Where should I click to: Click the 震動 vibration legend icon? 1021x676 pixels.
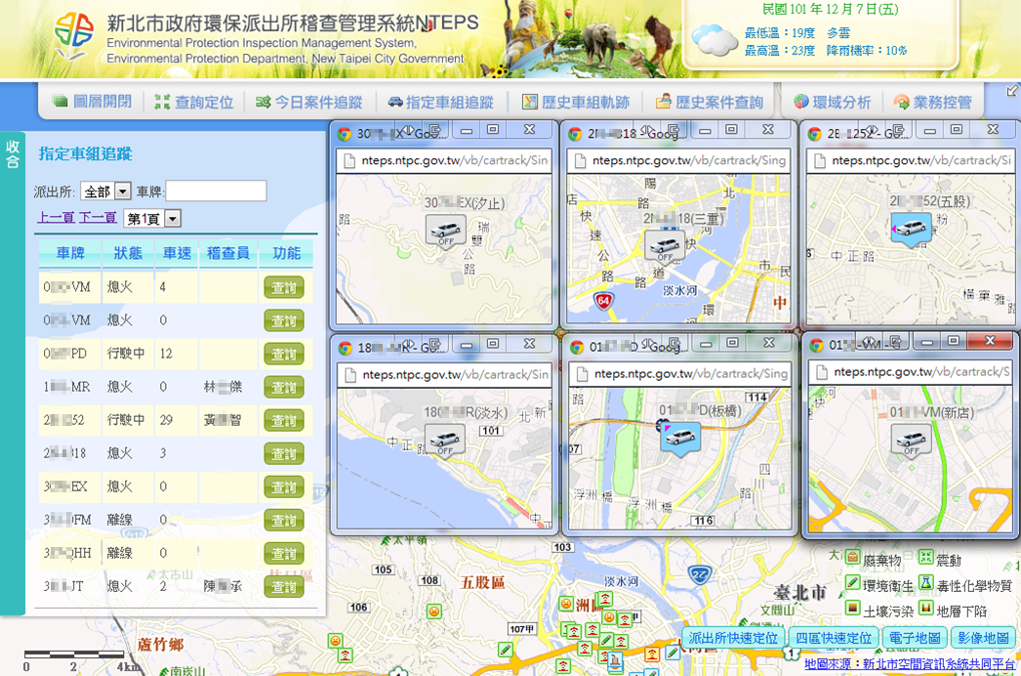[925, 558]
